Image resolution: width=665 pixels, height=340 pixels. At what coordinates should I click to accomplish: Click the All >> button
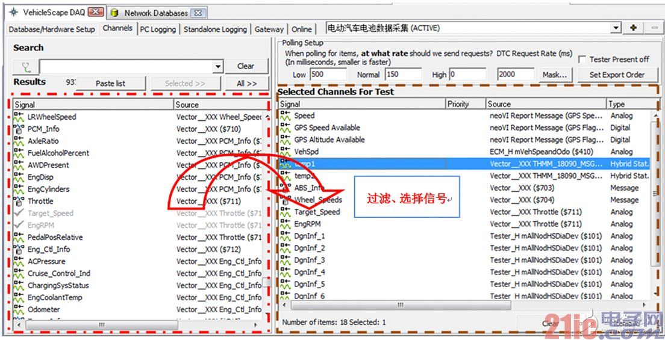(247, 84)
